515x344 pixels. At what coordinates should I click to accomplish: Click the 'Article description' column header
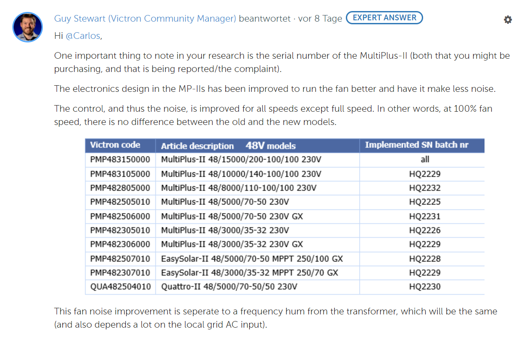click(197, 146)
